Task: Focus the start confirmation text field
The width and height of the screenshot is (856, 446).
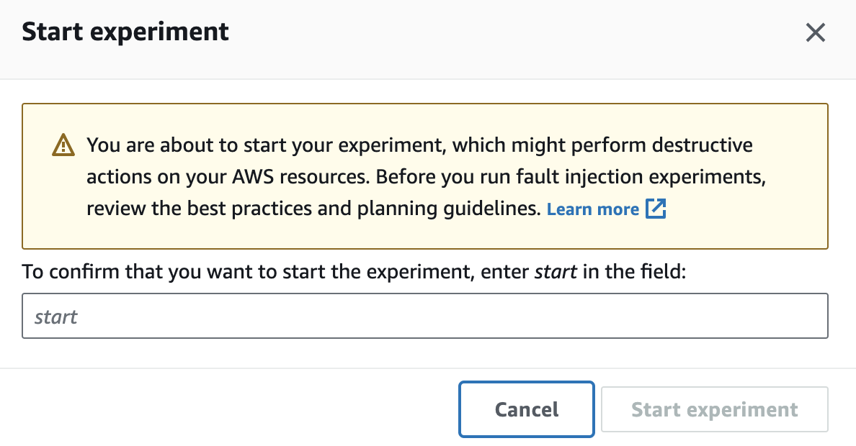Action: (x=424, y=317)
